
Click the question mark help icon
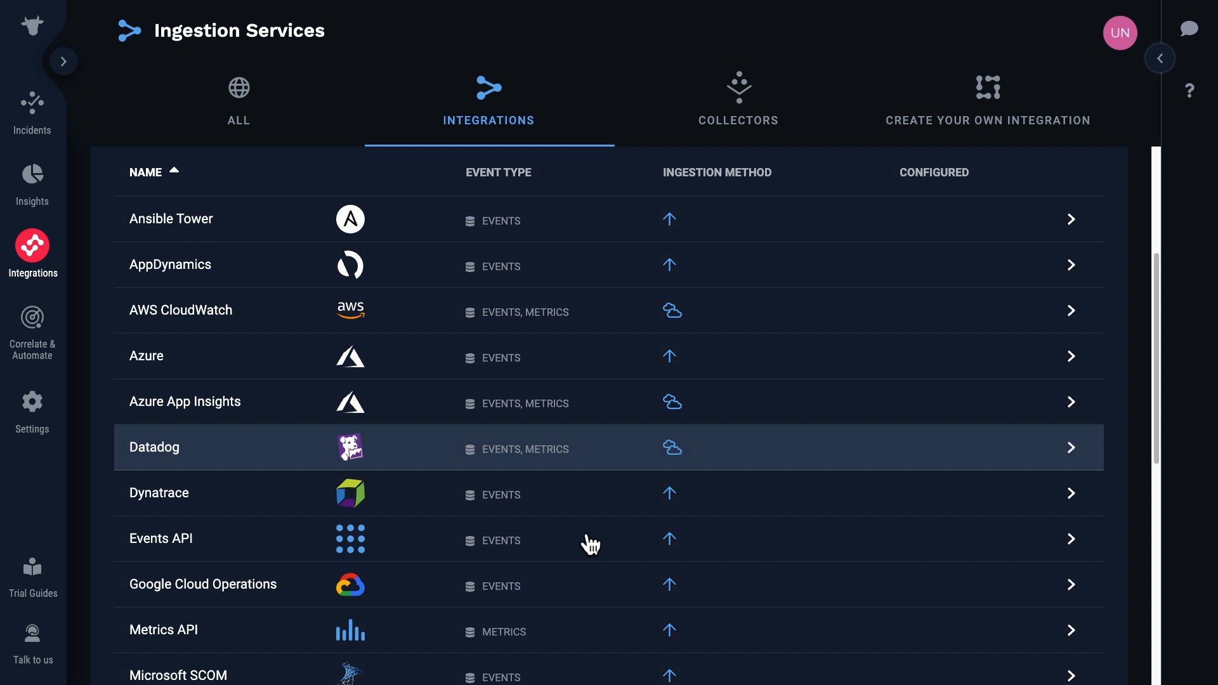pyautogui.click(x=1189, y=91)
